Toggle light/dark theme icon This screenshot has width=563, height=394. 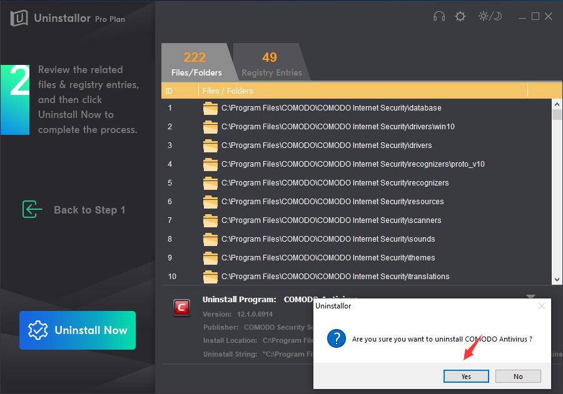tap(490, 16)
